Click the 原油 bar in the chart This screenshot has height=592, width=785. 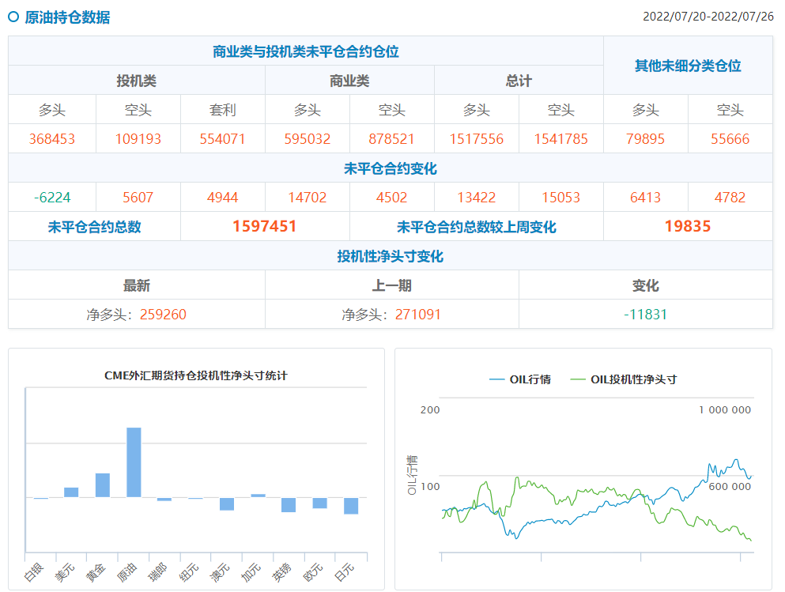pyautogui.click(x=134, y=462)
